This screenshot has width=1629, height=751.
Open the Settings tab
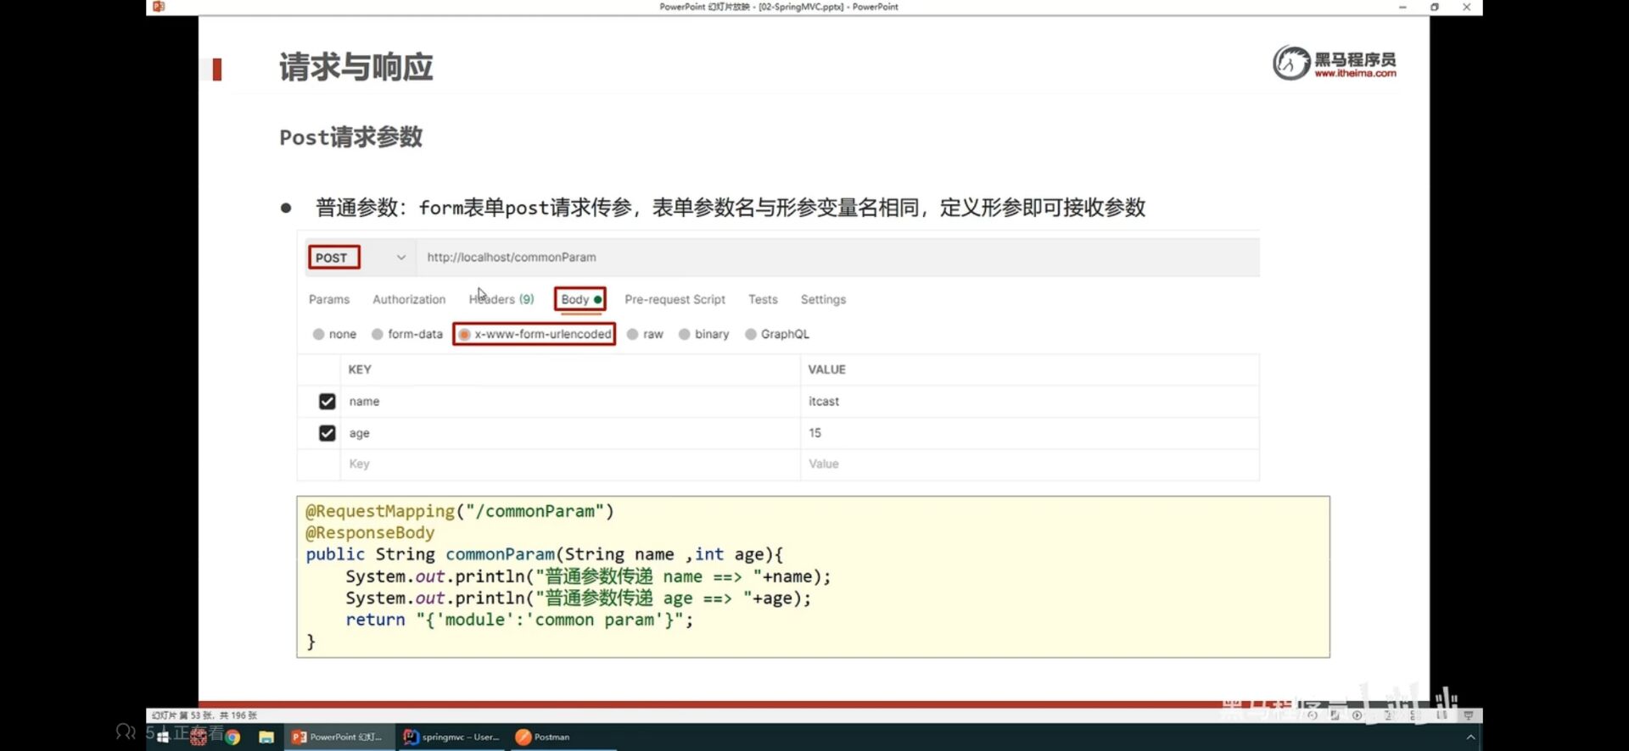point(823,299)
